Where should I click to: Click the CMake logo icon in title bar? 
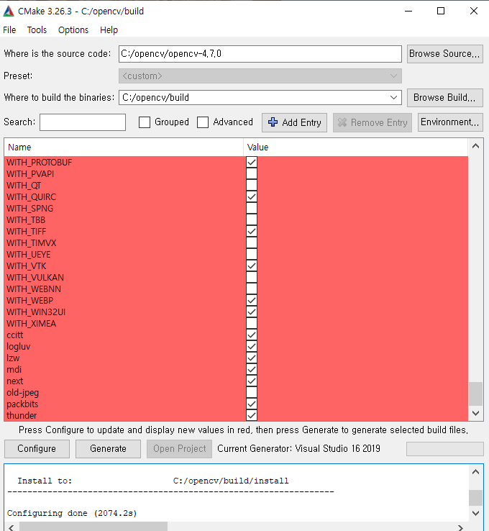(9, 12)
